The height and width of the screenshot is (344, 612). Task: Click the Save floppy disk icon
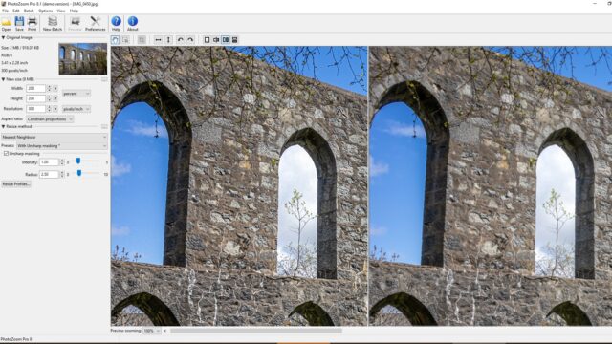pyautogui.click(x=19, y=23)
